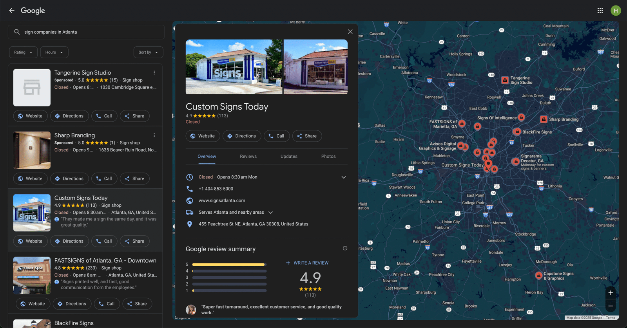
Task: Share the Sharp Branding listing
Action: [134, 179]
